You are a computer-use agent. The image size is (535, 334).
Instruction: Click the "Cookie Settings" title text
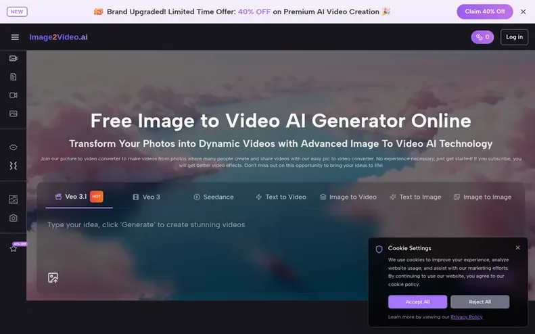click(409, 248)
